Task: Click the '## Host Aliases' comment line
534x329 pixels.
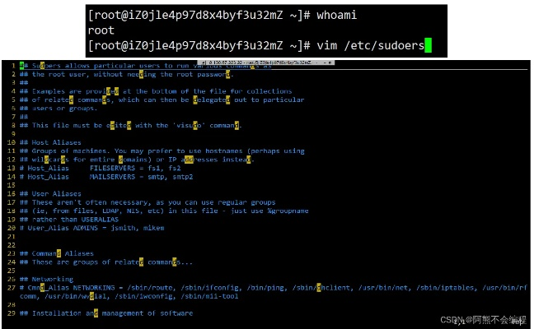Action: point(51,142)
